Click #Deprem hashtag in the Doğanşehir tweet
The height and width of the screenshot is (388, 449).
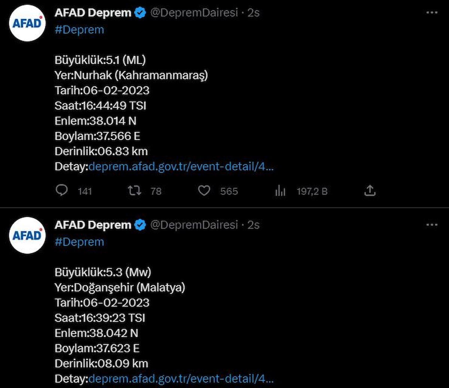(x=79, y=242)
